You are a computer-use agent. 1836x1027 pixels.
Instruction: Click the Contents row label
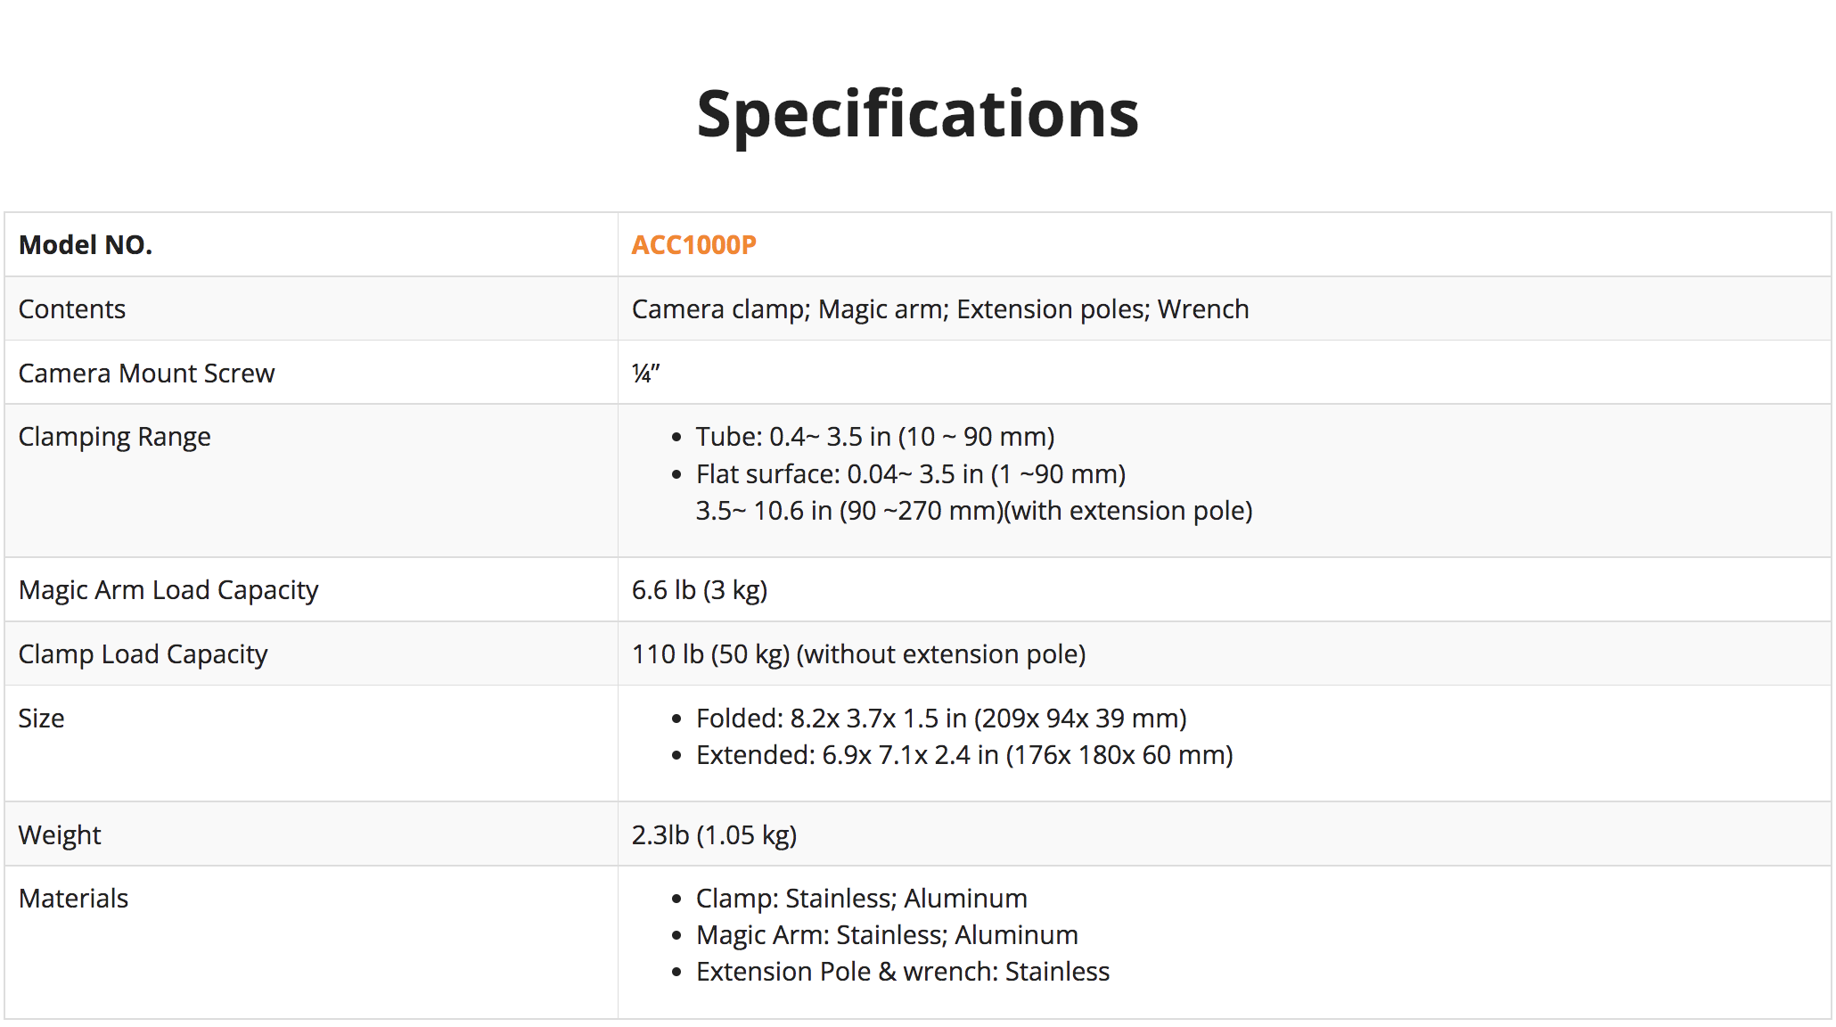point(72,309)
